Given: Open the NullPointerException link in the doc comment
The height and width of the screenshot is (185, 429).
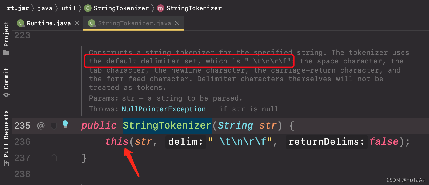Looking at the screenshot, I should [164, 109].
